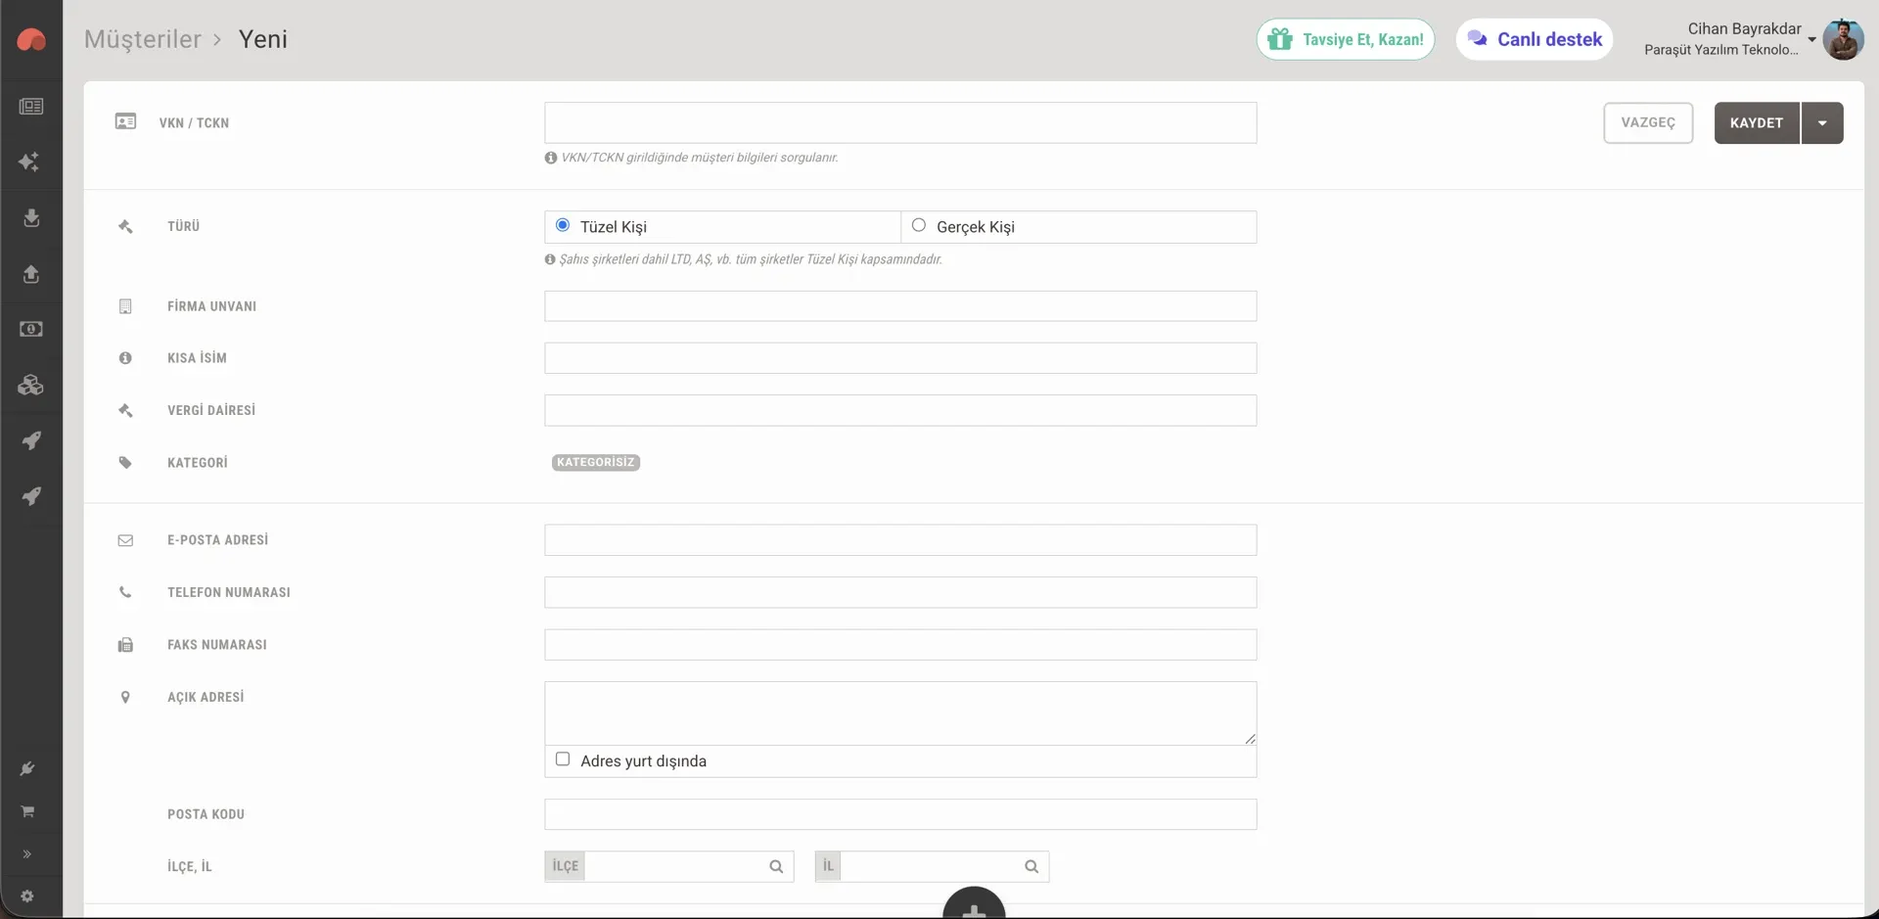Open the dropdown arrow beside Kaydet
This screenshot has width=1879, height=919.
[x=1822, y=122]
